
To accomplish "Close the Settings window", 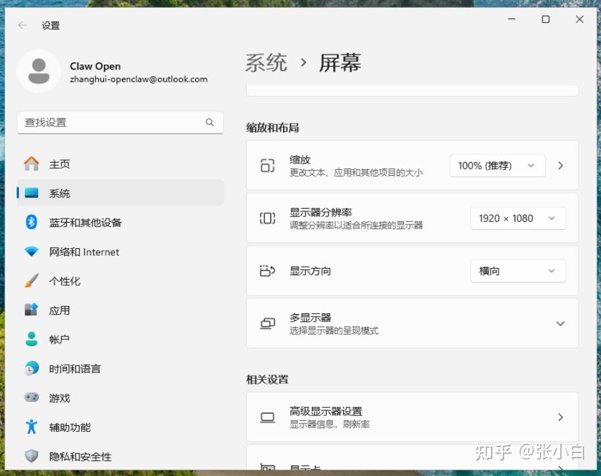I will coord(579,19).
